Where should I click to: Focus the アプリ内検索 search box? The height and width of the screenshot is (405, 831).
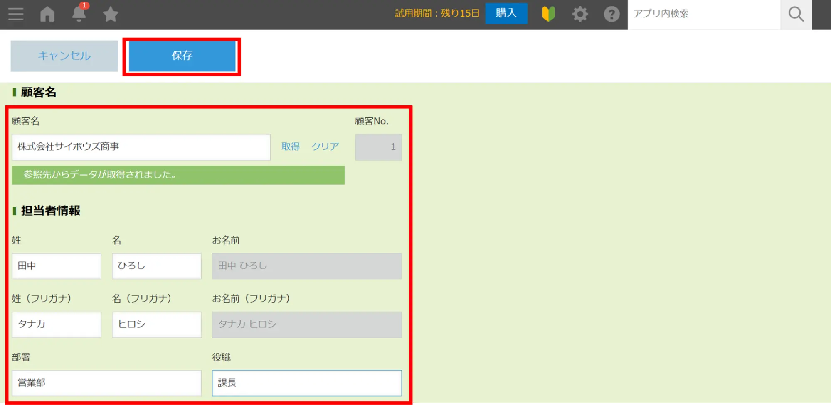tap(703, 14)
